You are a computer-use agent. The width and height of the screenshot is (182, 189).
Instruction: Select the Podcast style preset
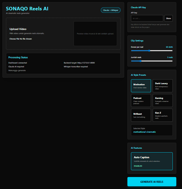[x=141, y=100]
